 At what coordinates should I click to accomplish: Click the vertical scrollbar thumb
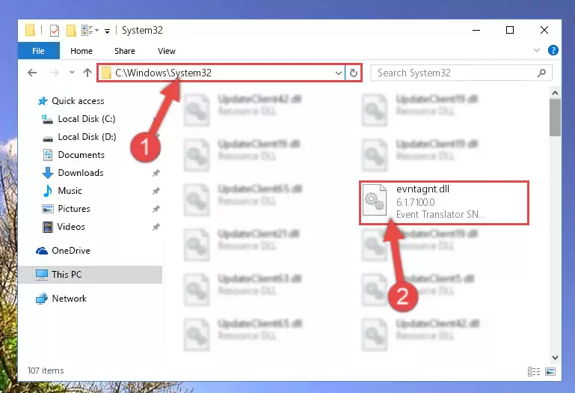[x=556, y=118]
